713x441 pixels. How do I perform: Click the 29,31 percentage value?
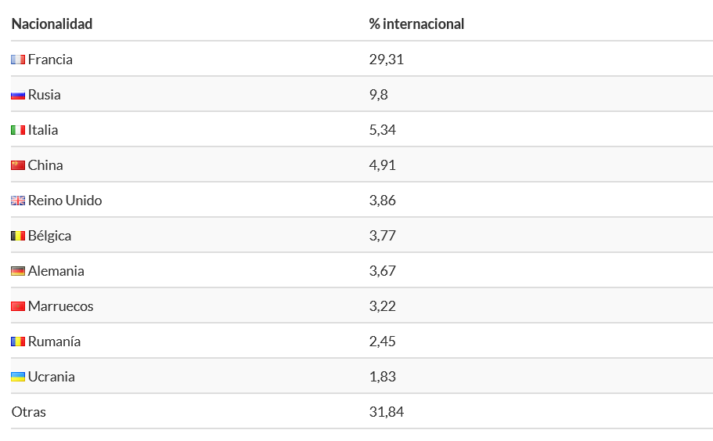tap(387, 60)
